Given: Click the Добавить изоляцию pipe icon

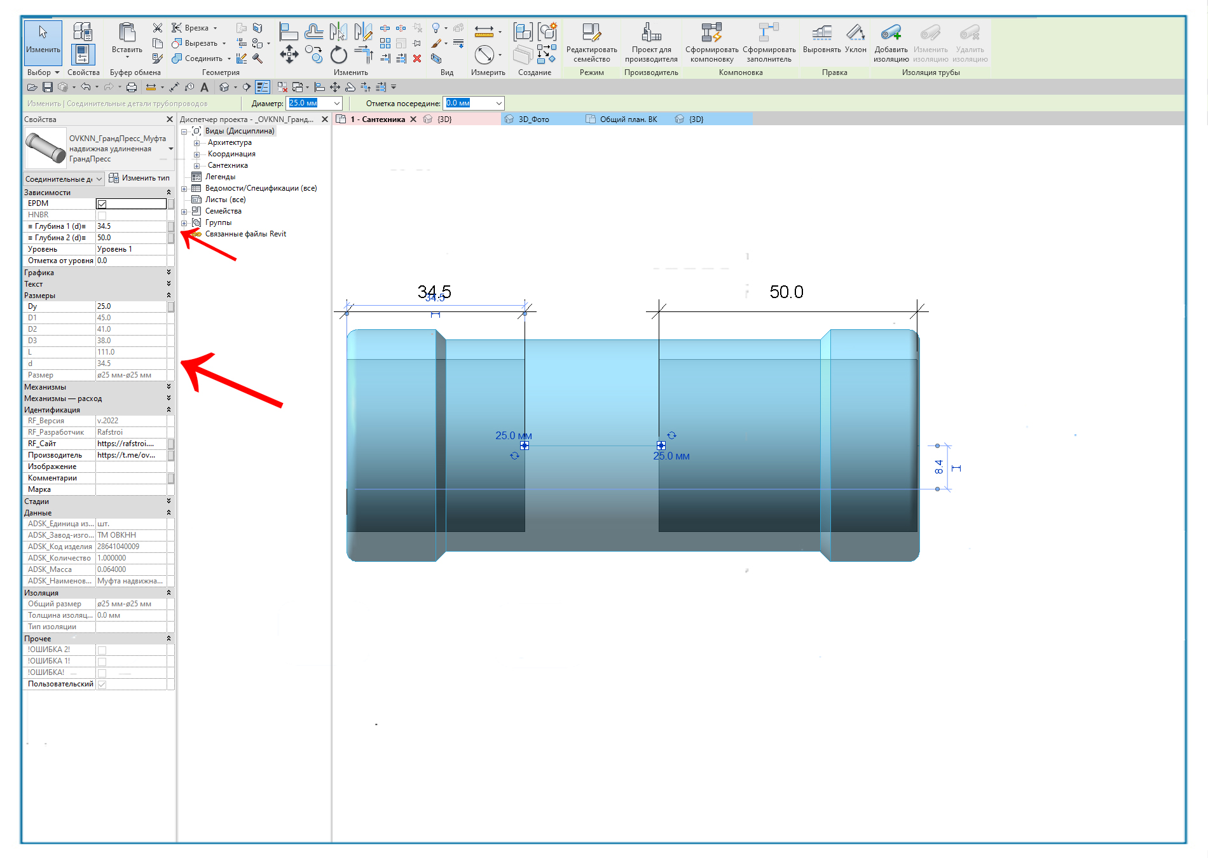Looking at the screenshot, I should 891,32.
